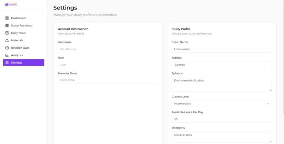Open the Revision Quiz page

pos(24,48)
